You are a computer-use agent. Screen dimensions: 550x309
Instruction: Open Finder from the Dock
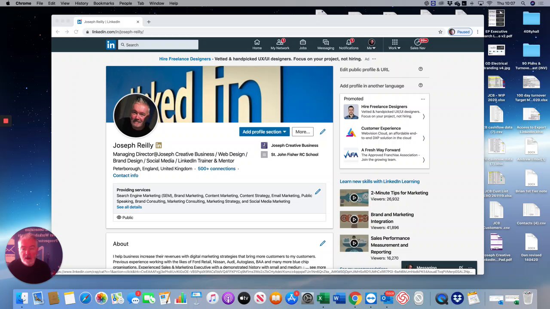coord(22,298)
